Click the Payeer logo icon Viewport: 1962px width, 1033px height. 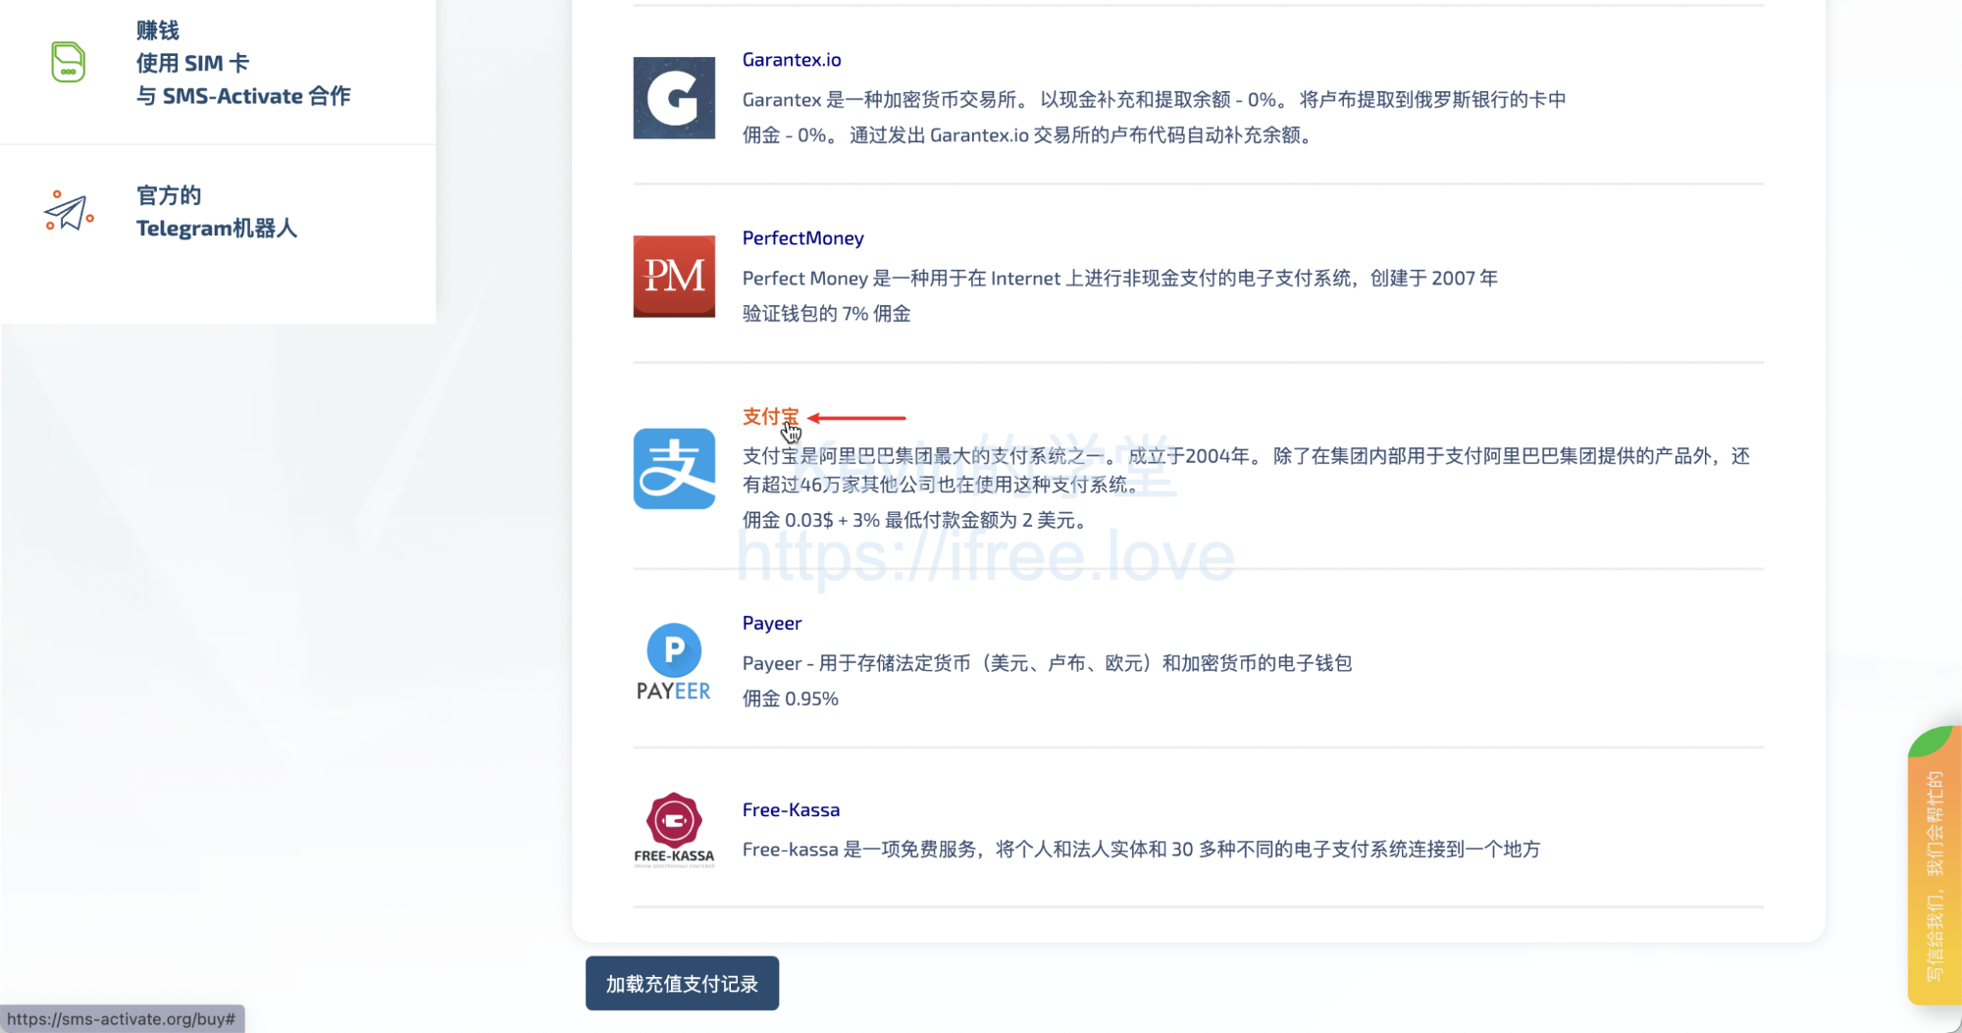point(674,662)
